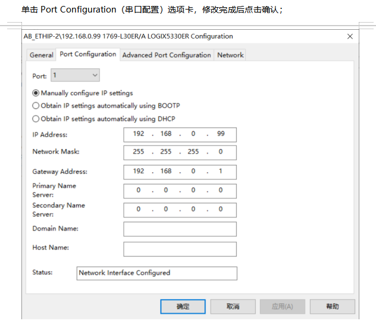Close the LOGIX5330ER Configuration dialog
This screenshot has height=330, width=376.
350,36
